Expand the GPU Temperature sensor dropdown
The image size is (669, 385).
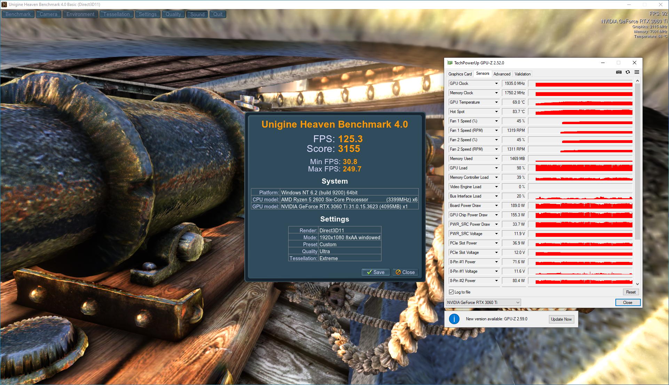496,102
